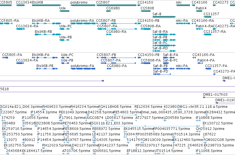This screenshot has height=155, width=235.
Task: Select protein Saf-B-PD
Action: [x=162, y=74]
